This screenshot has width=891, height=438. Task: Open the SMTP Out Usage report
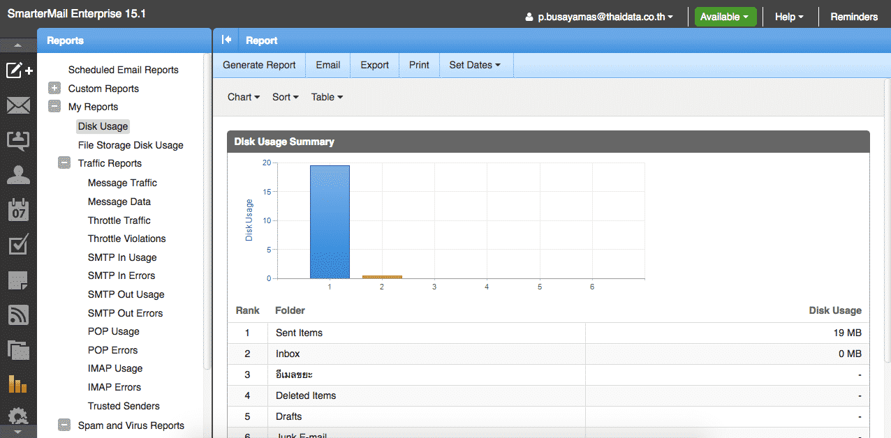[126, 294]
